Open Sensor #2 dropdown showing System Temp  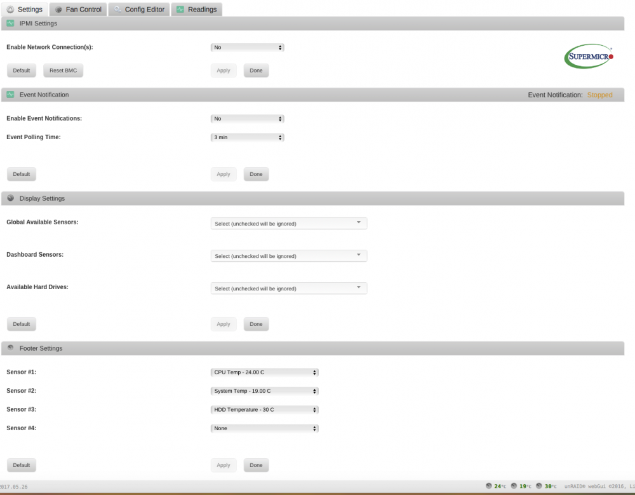264,391
